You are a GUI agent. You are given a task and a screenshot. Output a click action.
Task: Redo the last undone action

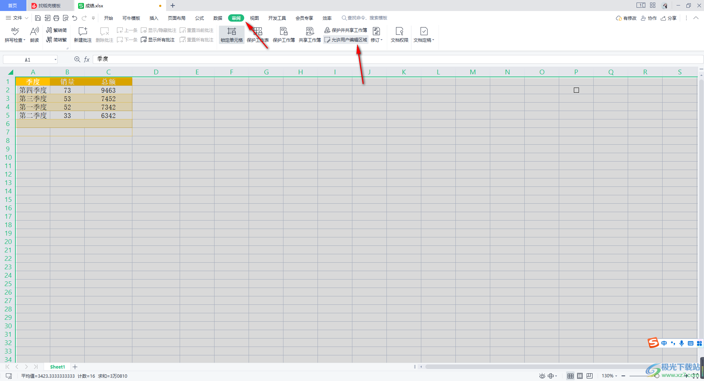click(x=84, y=18)
